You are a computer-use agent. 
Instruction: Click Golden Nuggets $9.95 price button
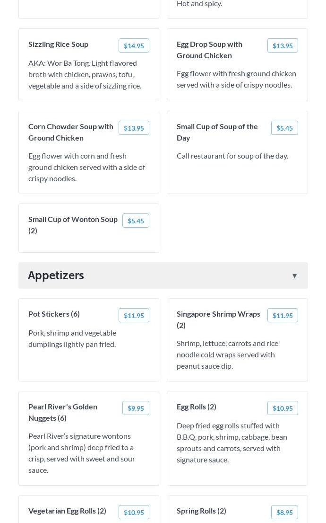[136, 408]
